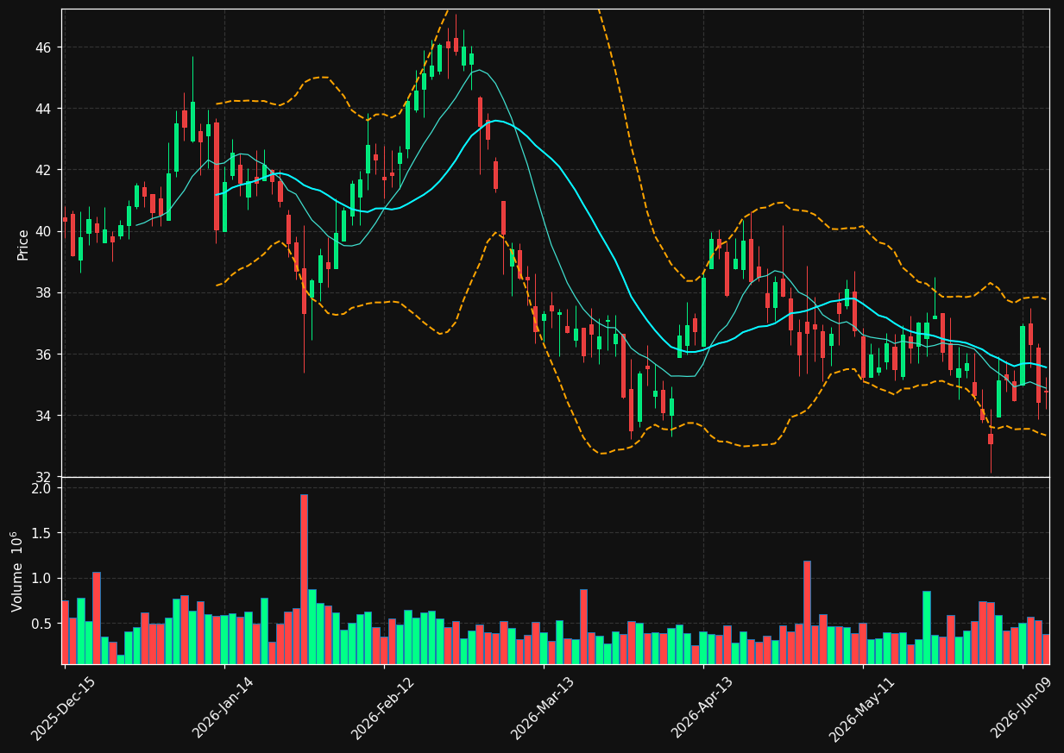Screen dimensions: 1064x753
Task: Click the 2026-May-11 date label
Action: [x=862, y=708]
